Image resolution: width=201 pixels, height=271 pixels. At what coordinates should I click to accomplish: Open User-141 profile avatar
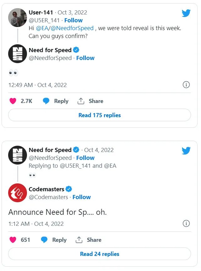[17, 18]
